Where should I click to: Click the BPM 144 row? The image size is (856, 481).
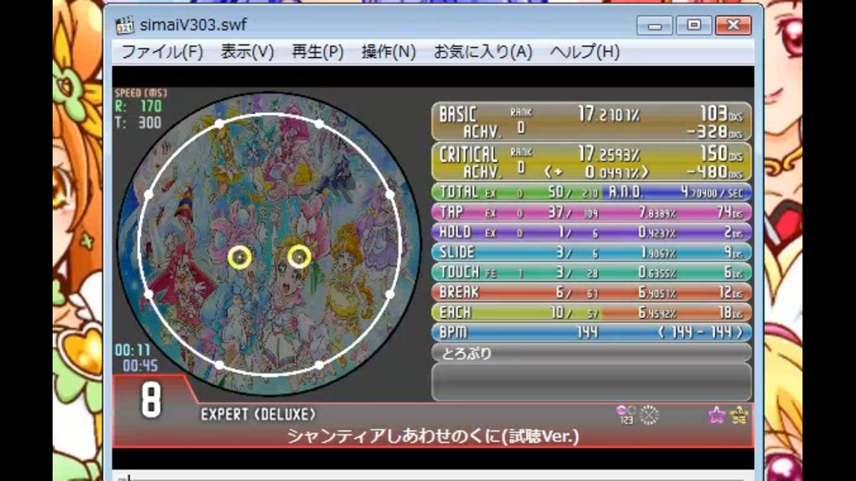click(591, 332)
